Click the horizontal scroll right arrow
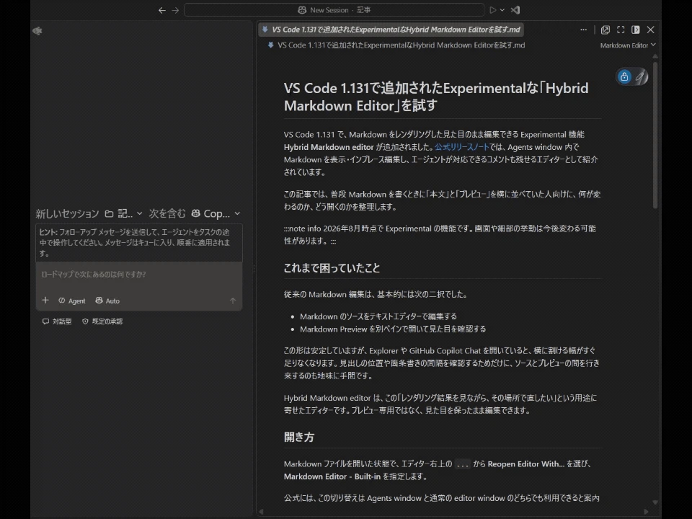The image size is (692, 519). [x=646, y=512]
